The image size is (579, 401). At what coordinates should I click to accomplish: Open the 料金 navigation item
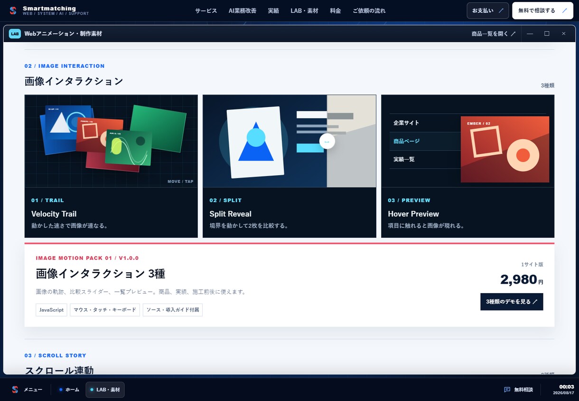point(336,10)
